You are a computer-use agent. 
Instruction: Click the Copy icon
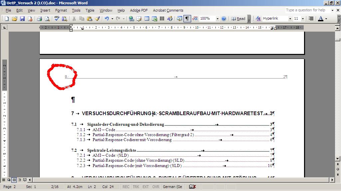pyautogui.click(x=82, y=19)
